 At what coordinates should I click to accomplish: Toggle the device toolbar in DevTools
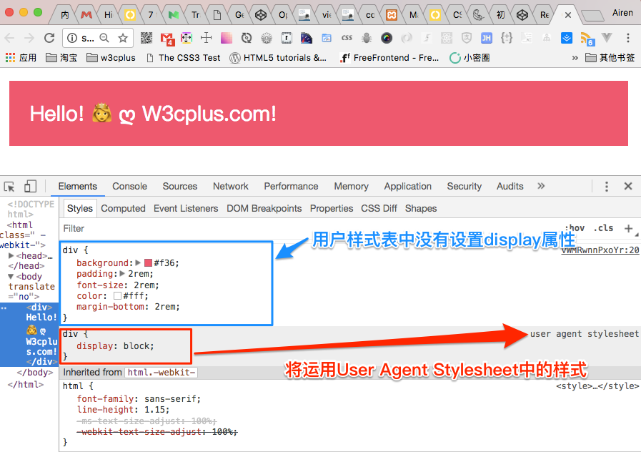(30, 187)
